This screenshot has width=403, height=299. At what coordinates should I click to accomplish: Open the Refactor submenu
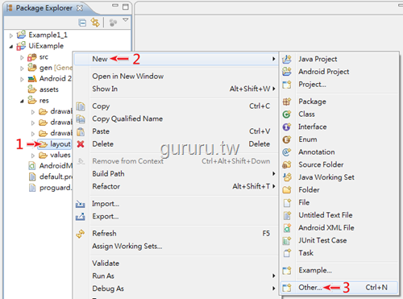pos(177,186)
